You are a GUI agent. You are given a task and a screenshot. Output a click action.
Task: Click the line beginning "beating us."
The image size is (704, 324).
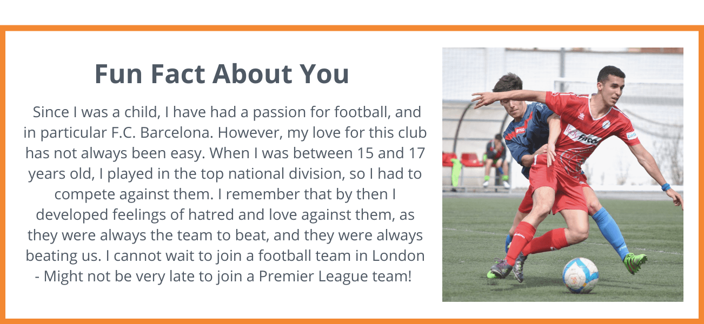click(225, 256)
